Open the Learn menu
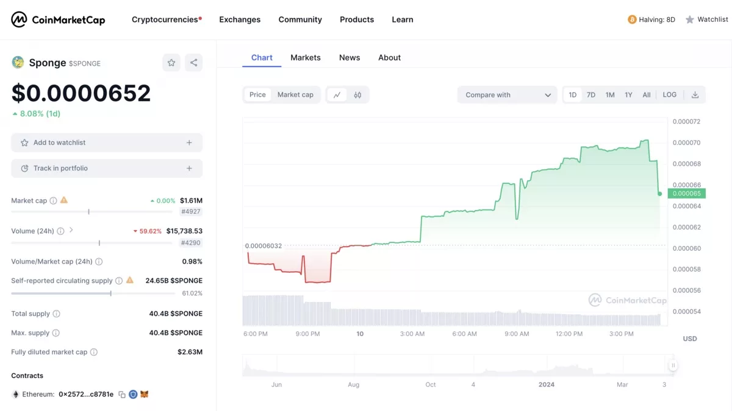The width and height of the screenshot is (732, 411). pos(403,19)
